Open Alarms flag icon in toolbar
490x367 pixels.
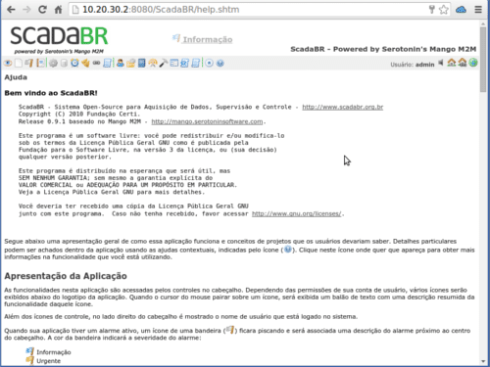(x=29, y=63)
